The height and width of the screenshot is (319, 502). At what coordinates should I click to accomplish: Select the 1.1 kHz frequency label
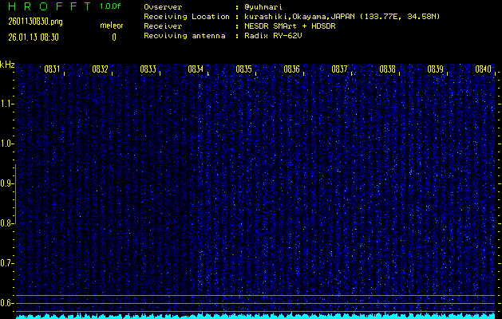[x=7, y=104]
